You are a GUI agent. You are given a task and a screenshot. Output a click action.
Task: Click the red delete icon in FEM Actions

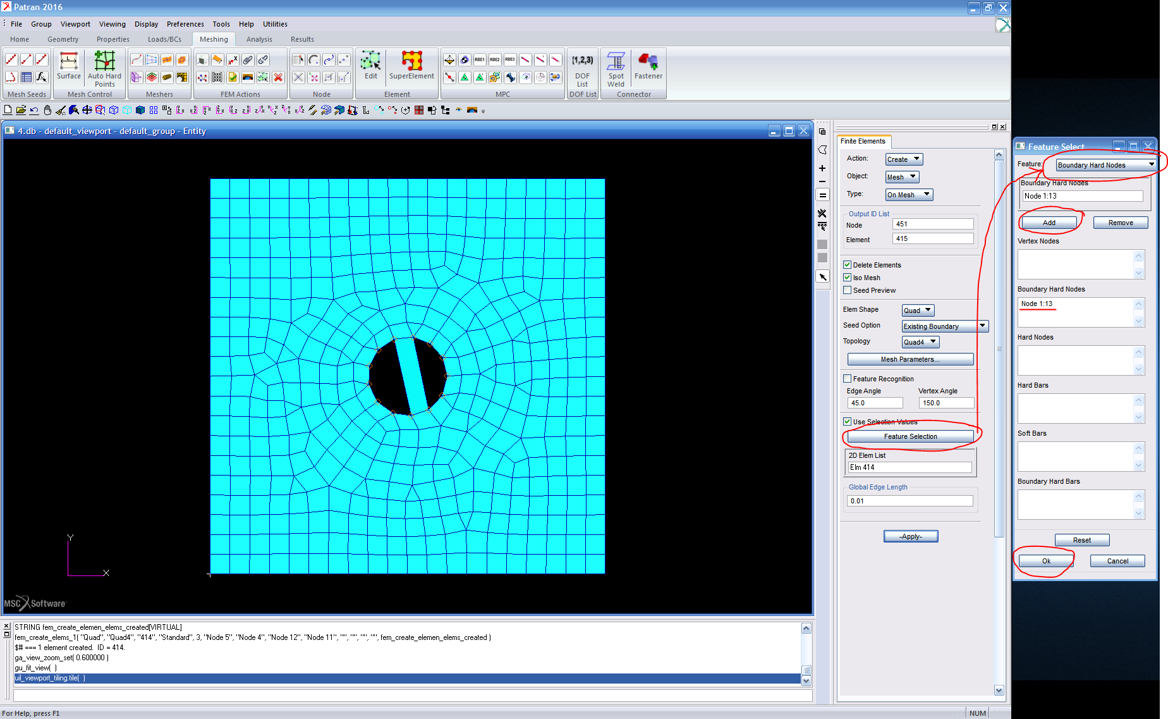click(279, 77)
